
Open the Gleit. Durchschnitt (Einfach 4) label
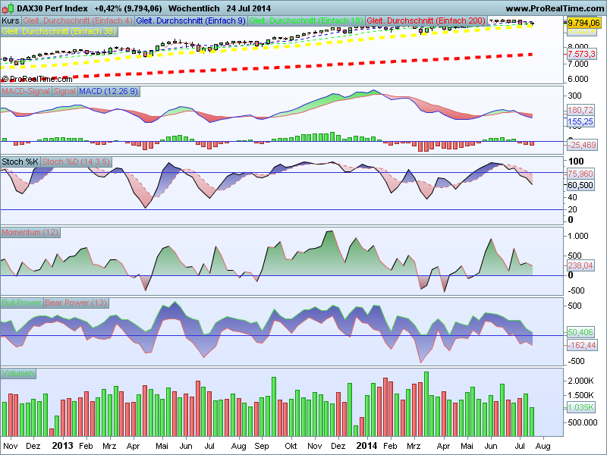77,20
